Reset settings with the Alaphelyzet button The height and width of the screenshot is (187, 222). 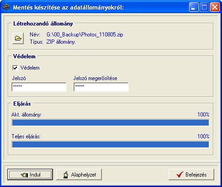(79, 175)
